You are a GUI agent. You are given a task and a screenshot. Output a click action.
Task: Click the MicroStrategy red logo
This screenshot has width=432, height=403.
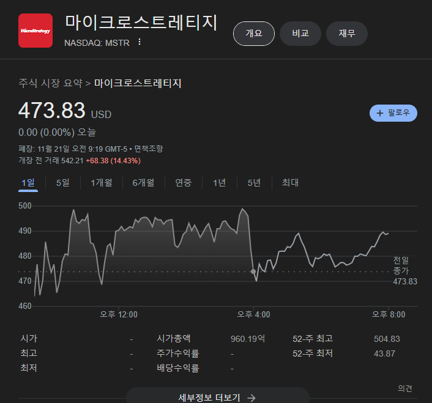[x=35, y=31]
